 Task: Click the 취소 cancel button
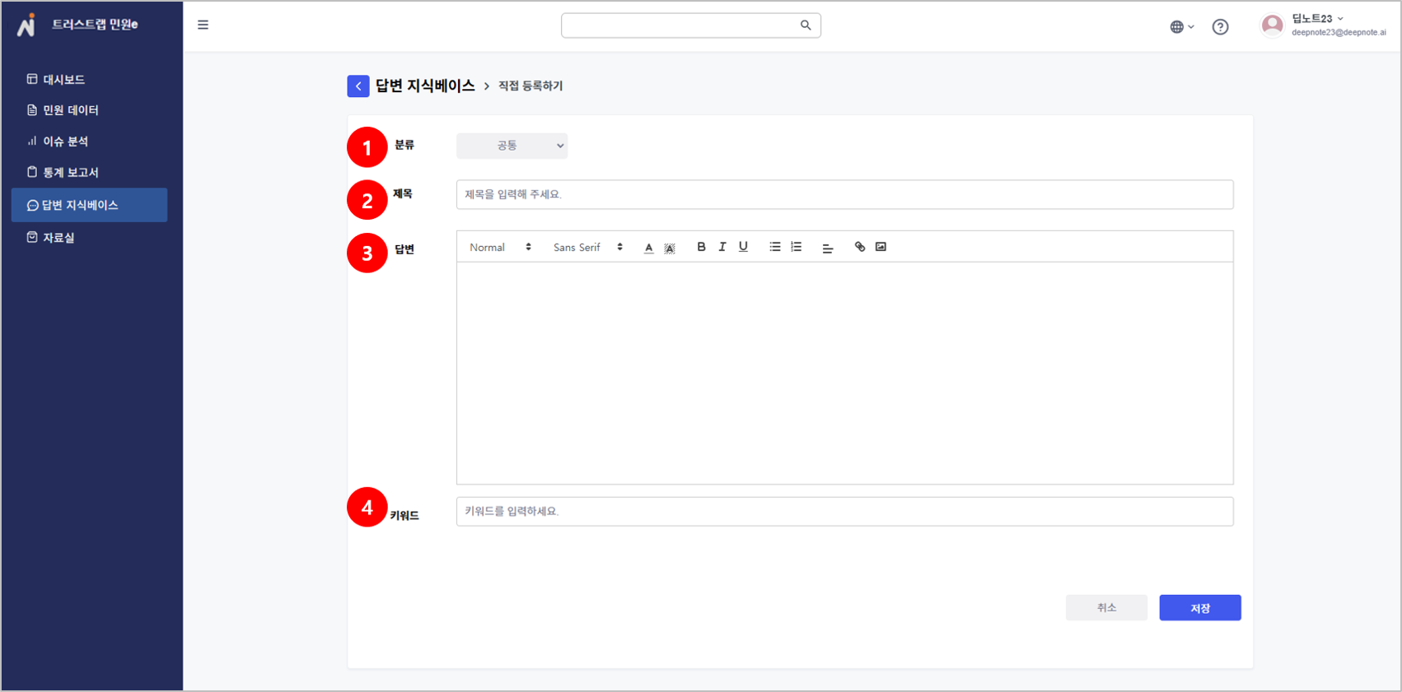[x=1105, y=608]
